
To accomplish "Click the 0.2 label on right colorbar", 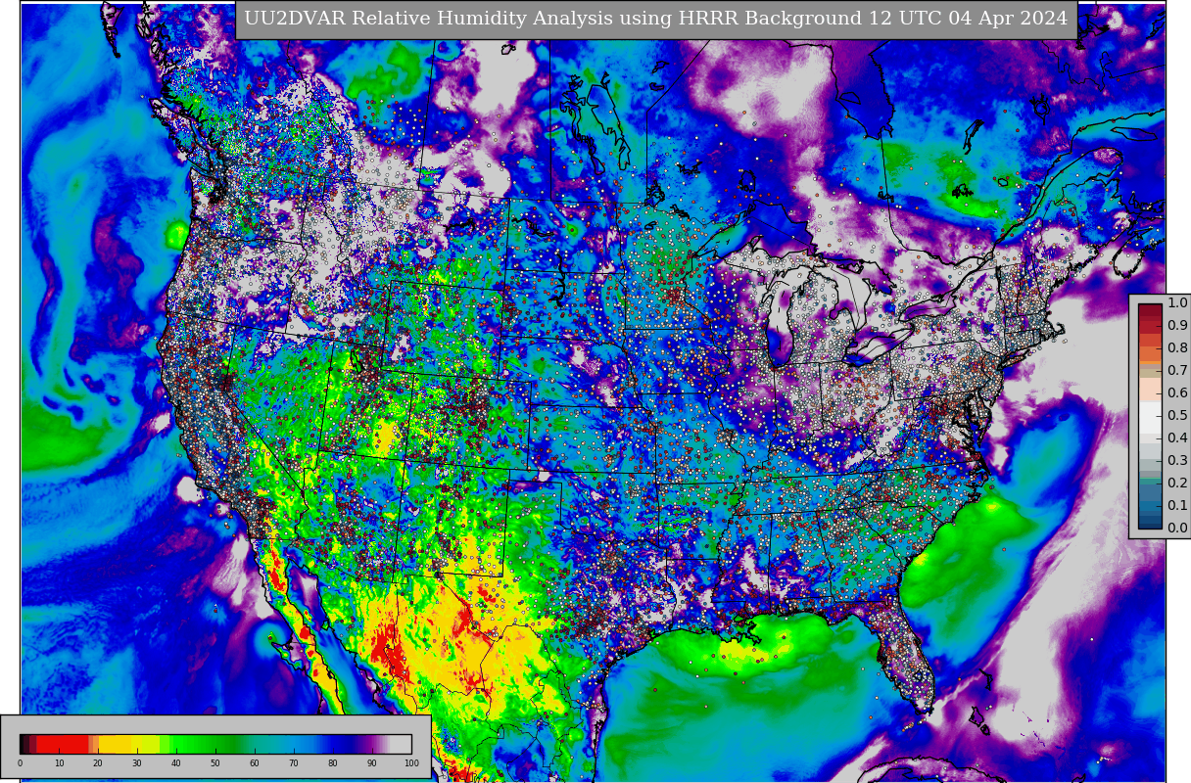I will (1177, 484).
